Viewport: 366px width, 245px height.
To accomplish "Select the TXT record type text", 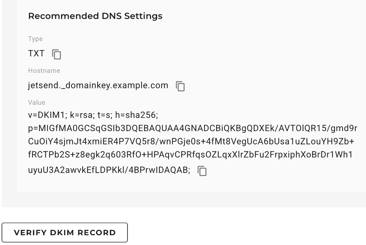I will [36, 54].
